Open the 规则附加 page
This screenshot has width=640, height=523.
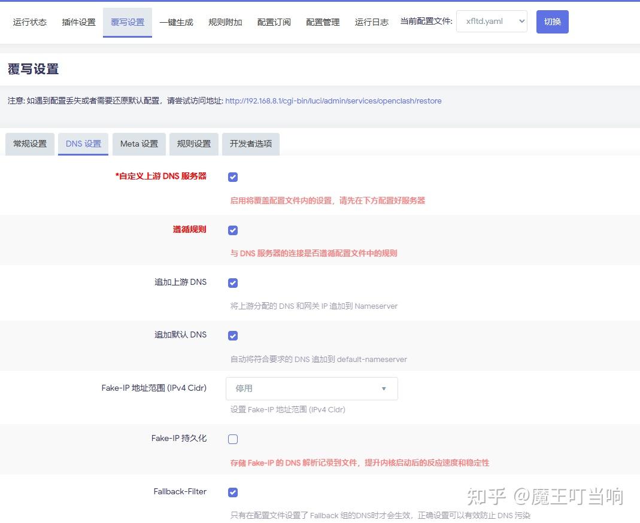(225, 22)
